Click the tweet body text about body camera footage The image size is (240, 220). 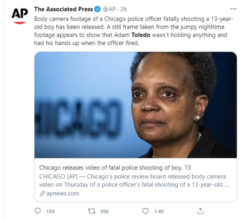134,31
